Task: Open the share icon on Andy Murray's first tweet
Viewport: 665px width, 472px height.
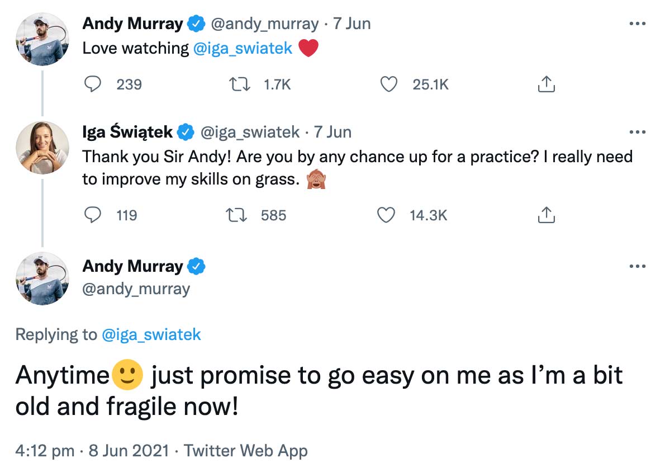Action: tap(545, 84)
